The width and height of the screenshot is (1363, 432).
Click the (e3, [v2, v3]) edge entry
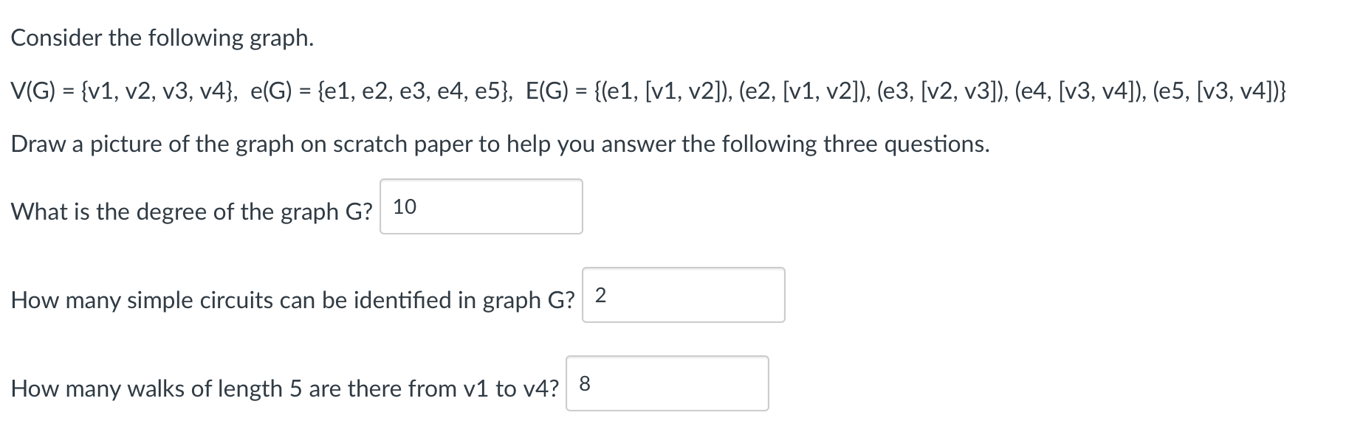coord(941,91)
